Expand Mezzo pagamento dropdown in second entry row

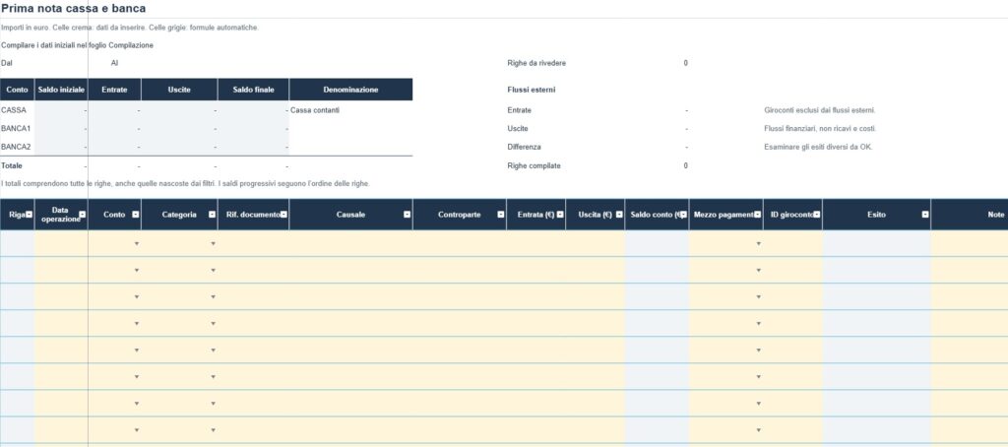(x=759, y=270)
